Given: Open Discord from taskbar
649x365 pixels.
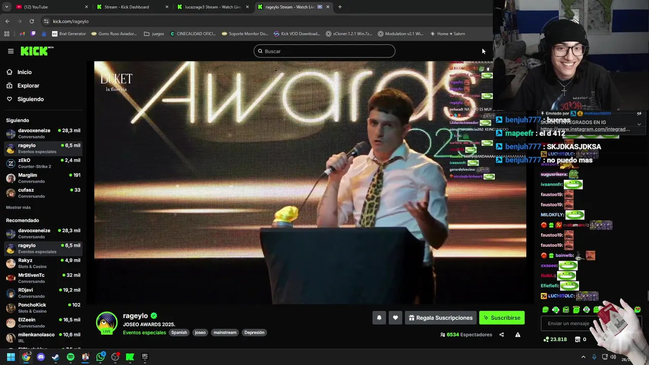Looking at the screenshot, I should tap(41, 357).
